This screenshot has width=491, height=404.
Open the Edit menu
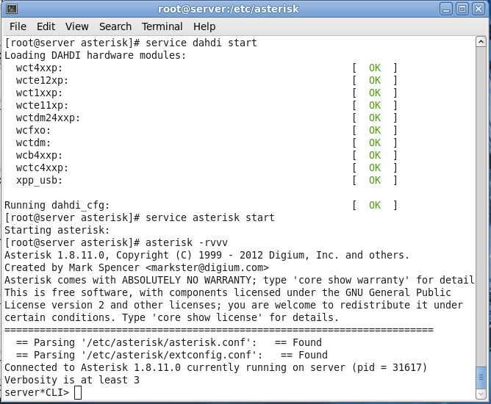pyautogui.click(x=46, y=26)
